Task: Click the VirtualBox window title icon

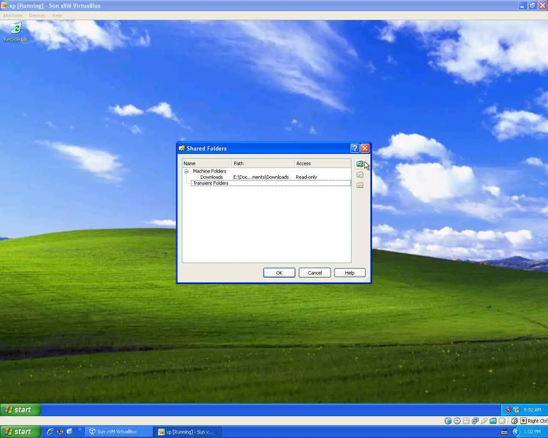Action: click(x=4, y=6)
